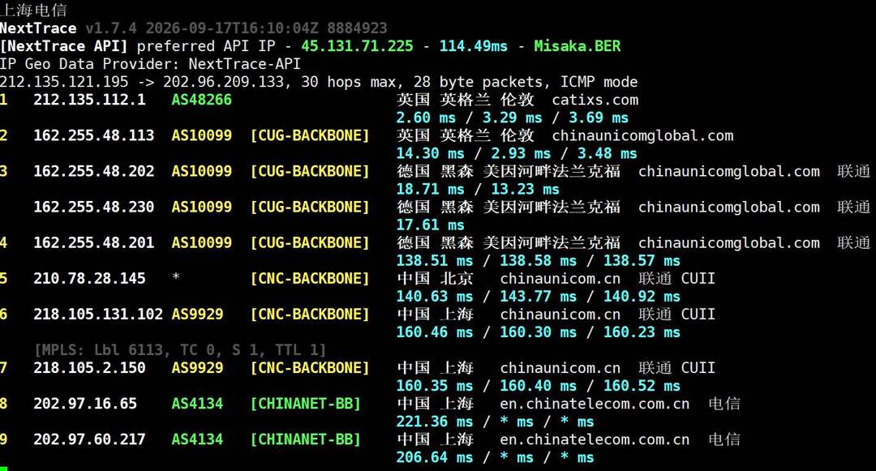The height and width of the screenshot is (471, 876).
Task: Click hop 5 IP 210.78.28.145
Action: click(89, 279)
